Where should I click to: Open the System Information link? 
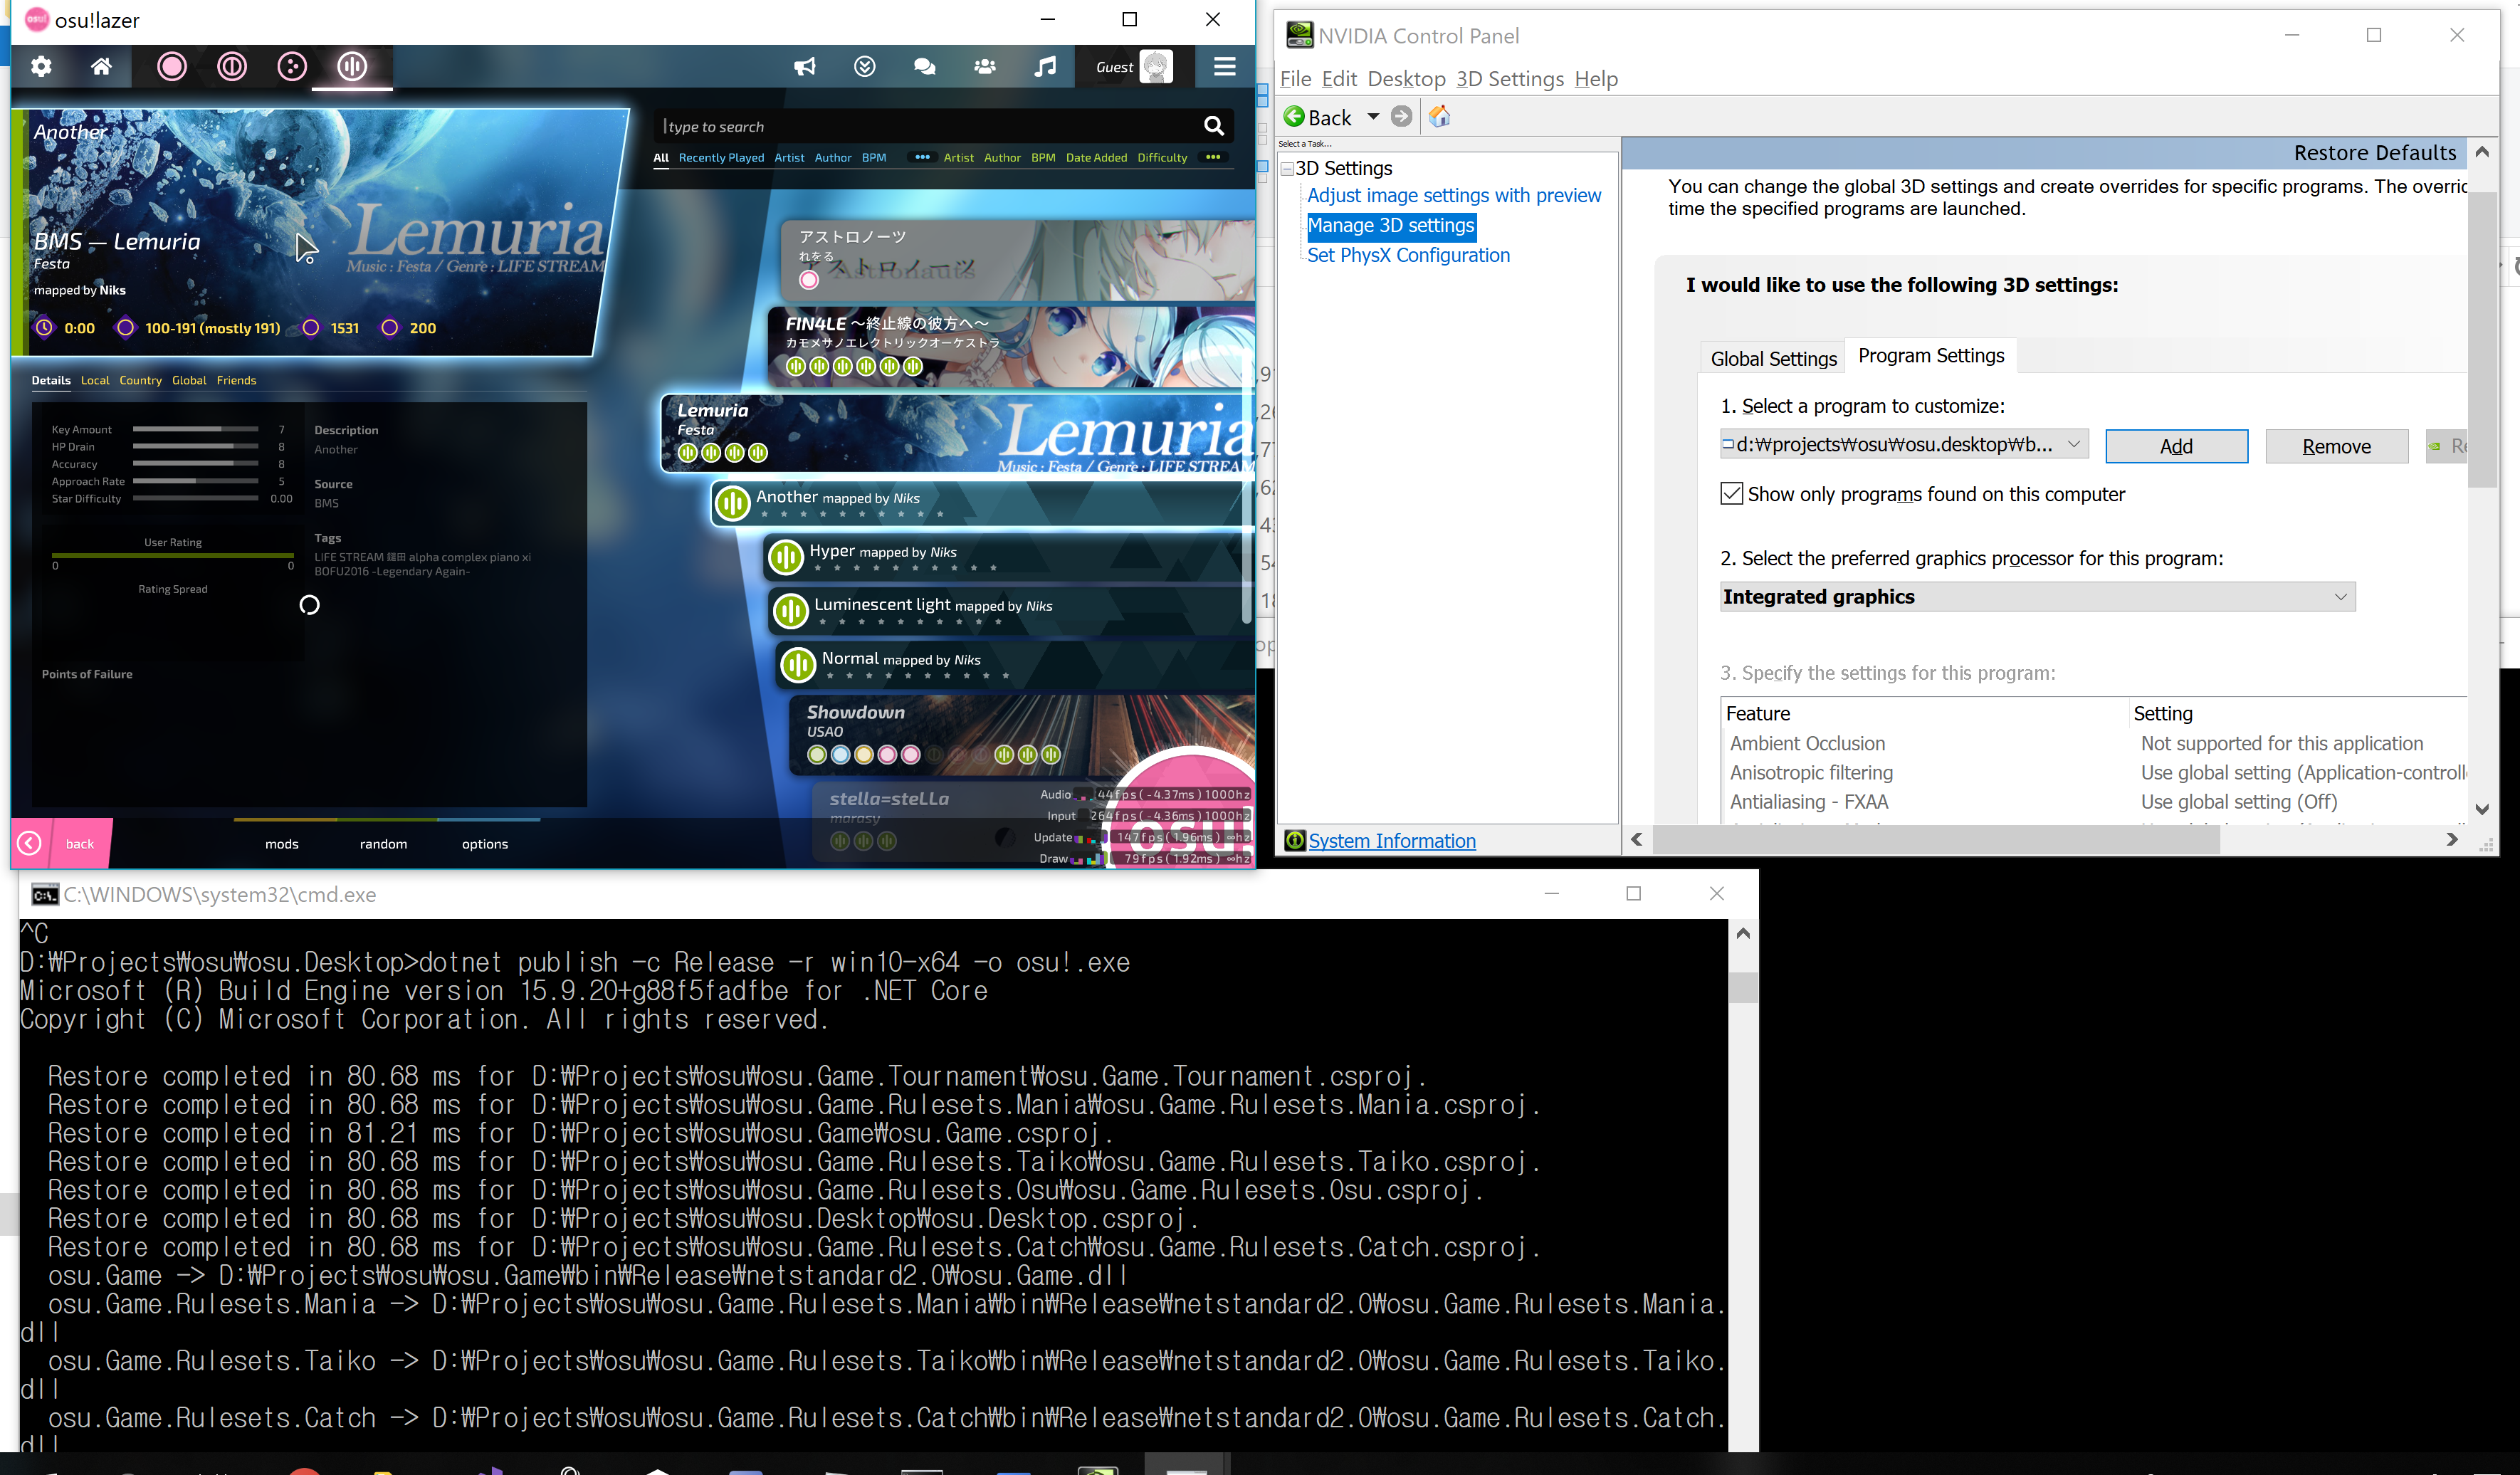click(x=1392, y=841)
